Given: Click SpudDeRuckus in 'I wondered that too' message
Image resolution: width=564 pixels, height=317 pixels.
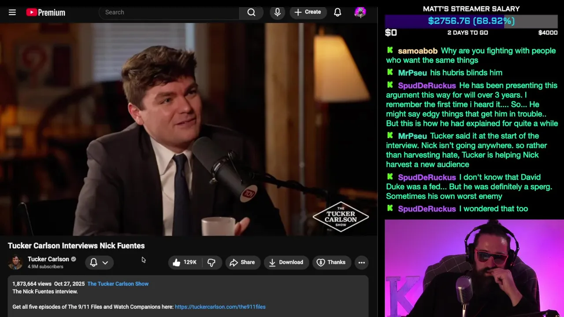Looking at the screenshot, I should coord(427,209).
